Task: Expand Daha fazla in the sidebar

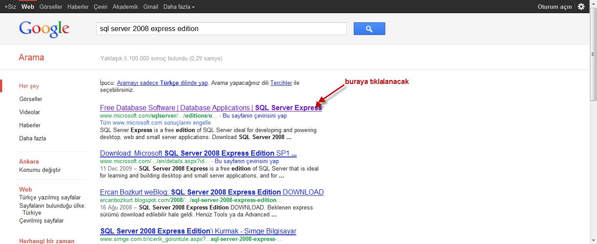Action: point(32,139)
